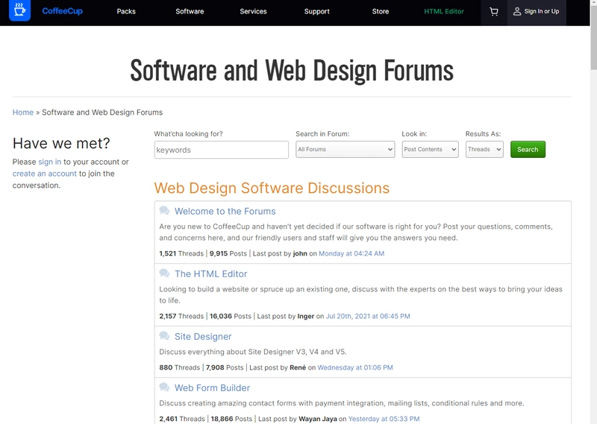Click poster name 'Wayan Jaya'
597x424 pixels.
[x=318, y=419]
